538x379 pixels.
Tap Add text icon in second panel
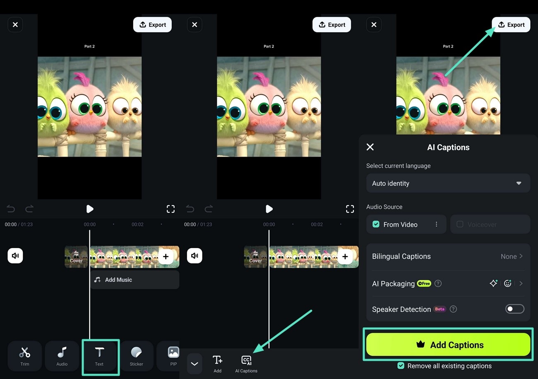[x=217, y=364]
